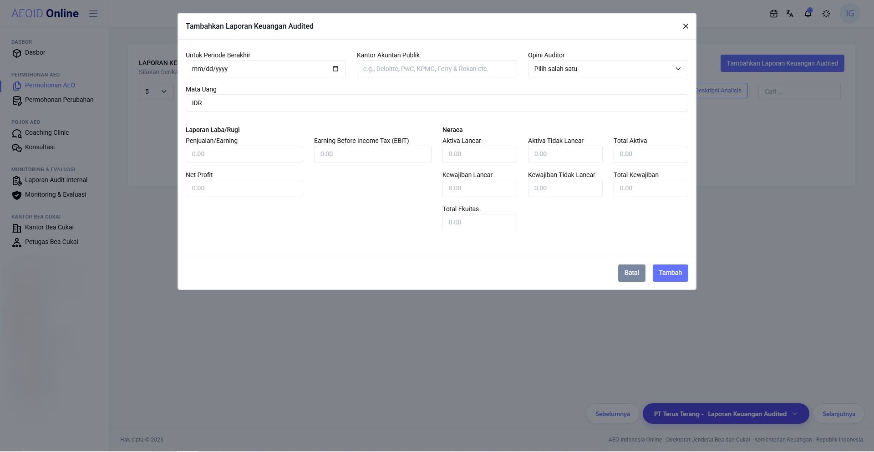Toggle the hamburger sidebar menu
This screenshot has height=452, width=874.
tap(93, 14)
